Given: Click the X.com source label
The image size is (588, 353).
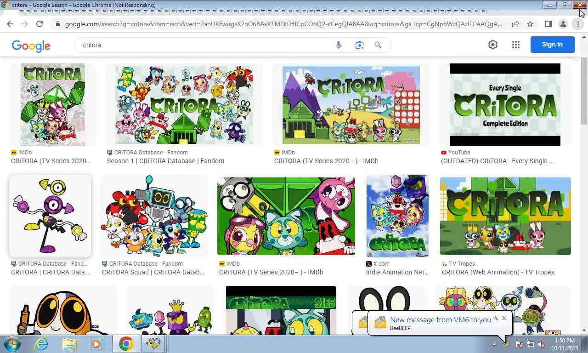Looking at the screenshot, I should tap(381, 264).
